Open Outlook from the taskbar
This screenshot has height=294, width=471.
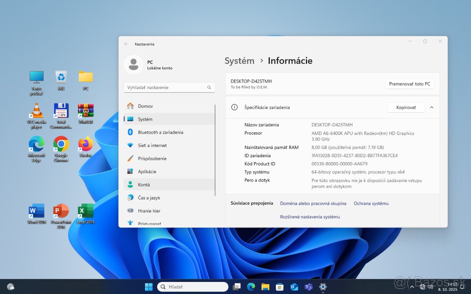294,287
